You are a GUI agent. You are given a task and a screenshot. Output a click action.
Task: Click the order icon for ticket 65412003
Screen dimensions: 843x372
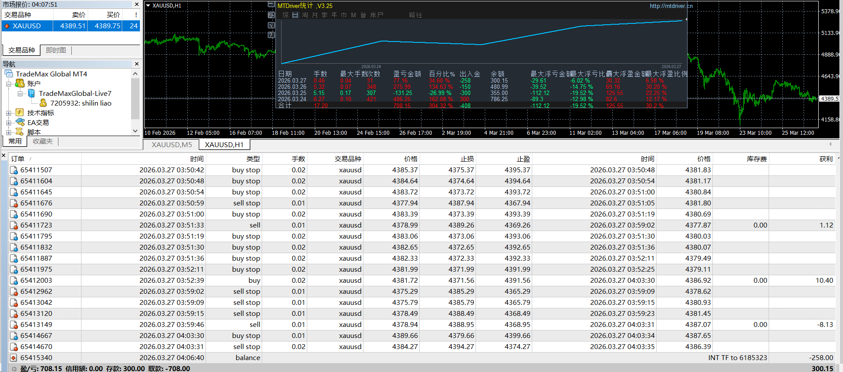14,281
